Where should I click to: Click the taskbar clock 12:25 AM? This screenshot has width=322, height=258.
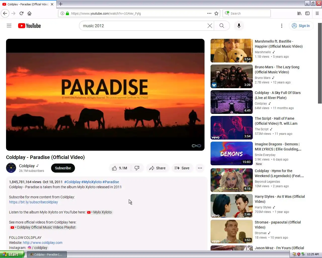tap(313, 254)
